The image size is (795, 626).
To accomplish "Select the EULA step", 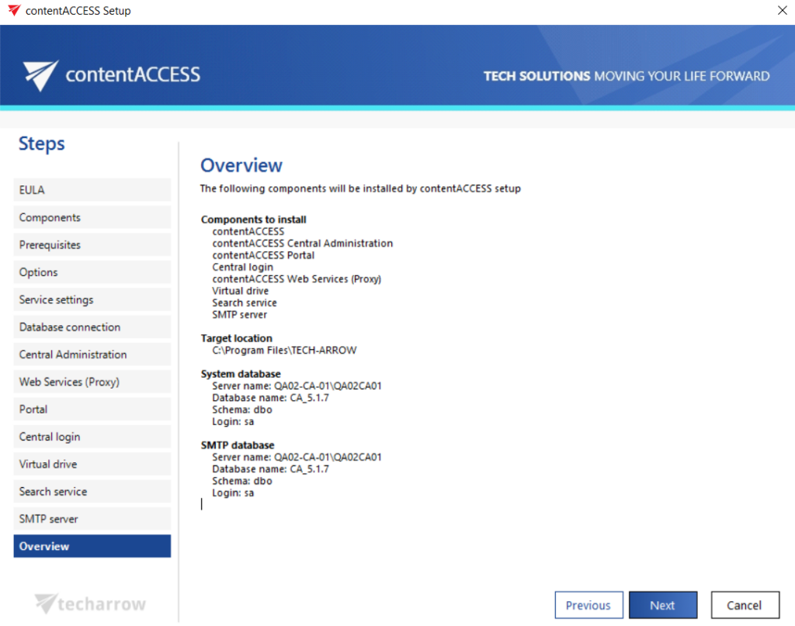I will (x=92, y=189).
